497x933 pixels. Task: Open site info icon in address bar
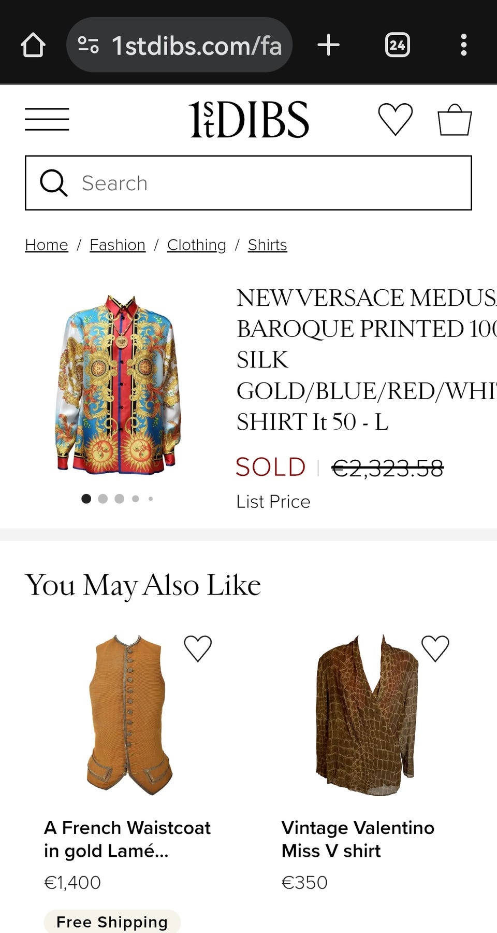point(89,46)
